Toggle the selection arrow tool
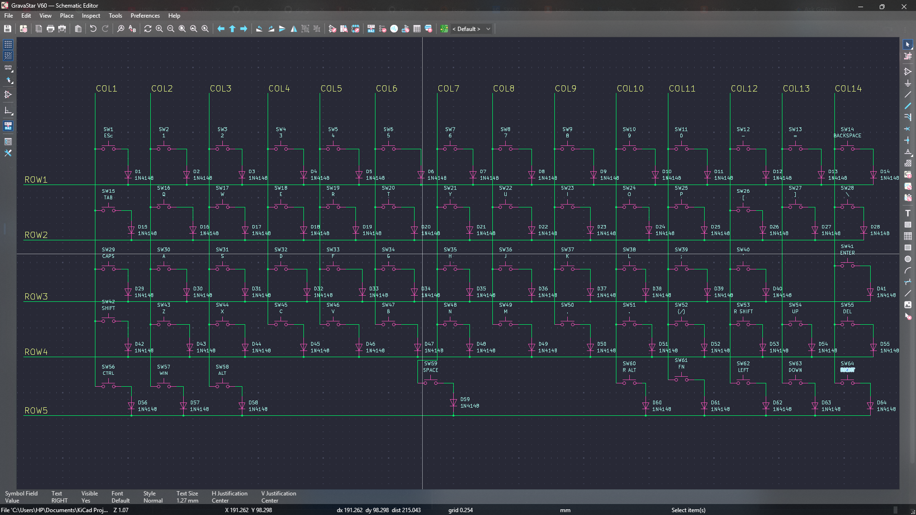Screen dimensions: 916x515 tap(907, 44)
